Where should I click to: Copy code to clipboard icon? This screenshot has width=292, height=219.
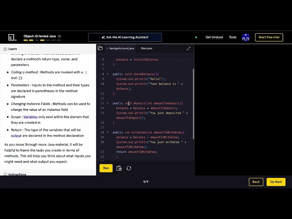click(119, 168)
